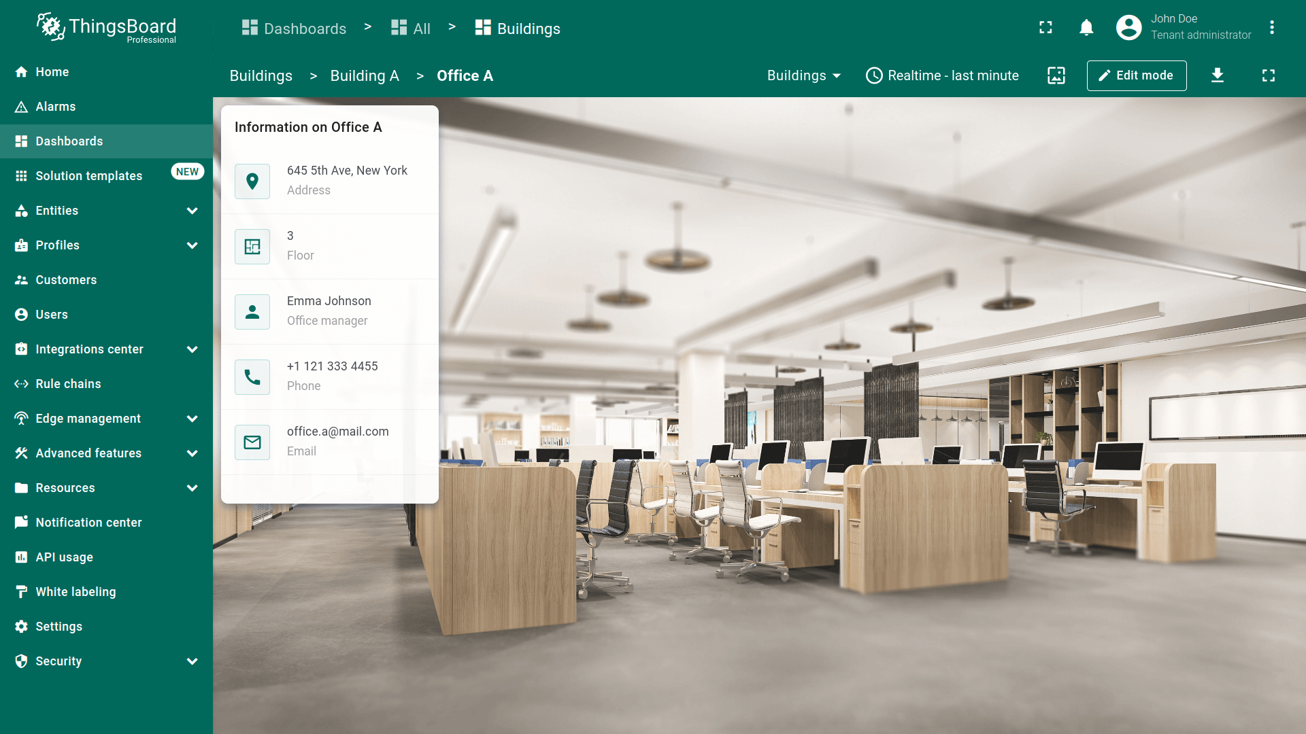1306x734 pixels.
Task: Open Realtime - last minute time window
Action: click(942, 75)
